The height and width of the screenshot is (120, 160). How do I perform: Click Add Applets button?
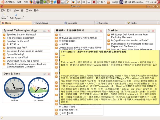click(16, 16)
